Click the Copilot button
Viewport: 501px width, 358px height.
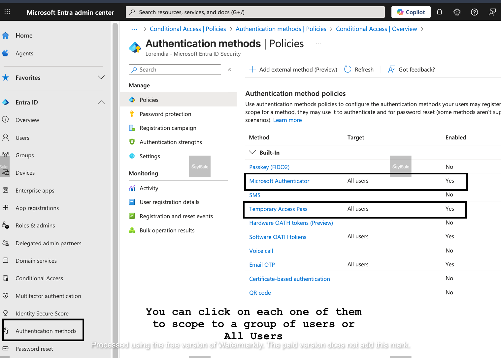tap(411, 12)
